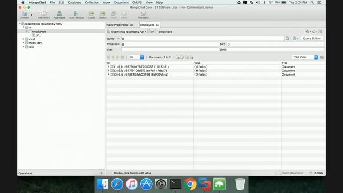Select the employees collection in the tree
This screenshot has width=343, height=193.
tap(39, 31)
